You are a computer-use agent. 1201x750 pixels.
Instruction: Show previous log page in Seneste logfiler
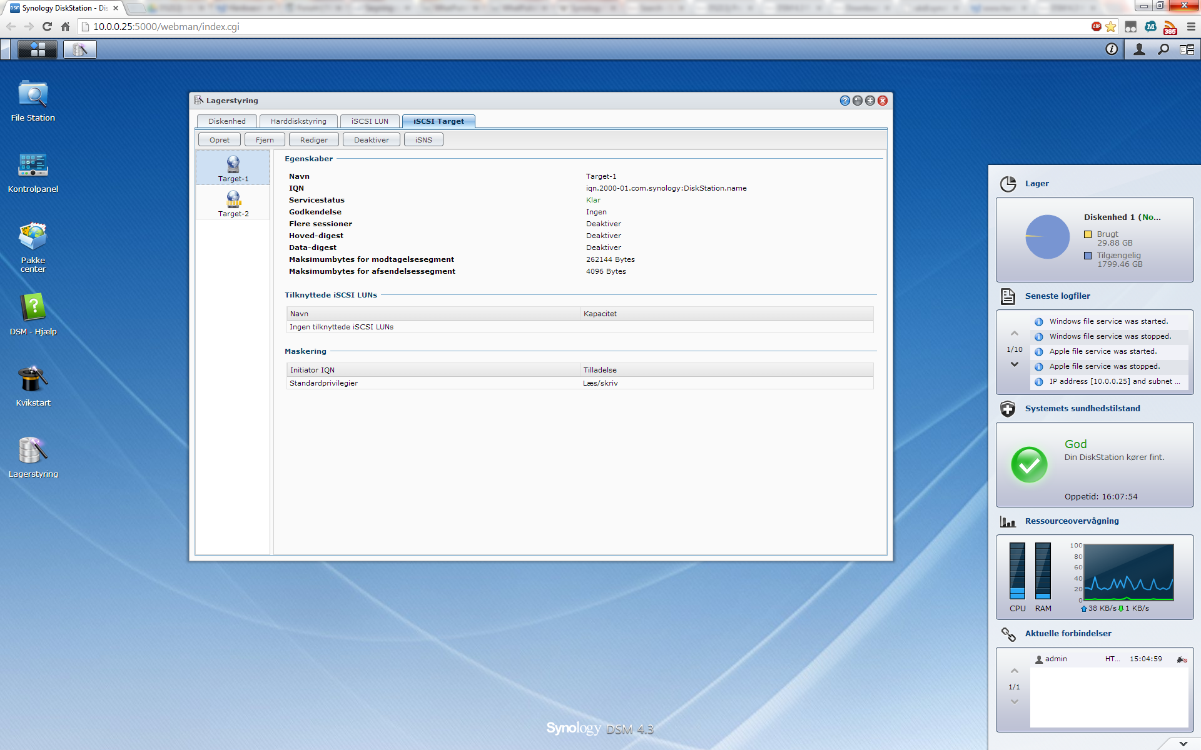(1015, 334)
